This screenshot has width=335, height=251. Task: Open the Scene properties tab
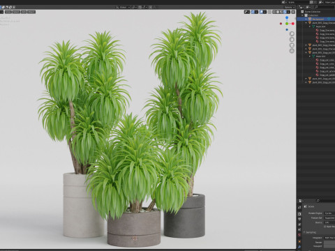pos(299,229)
